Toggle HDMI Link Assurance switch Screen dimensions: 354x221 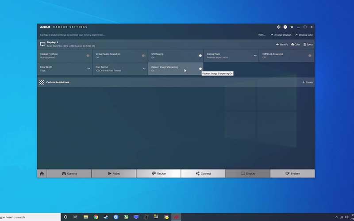(x=310, y=56)
